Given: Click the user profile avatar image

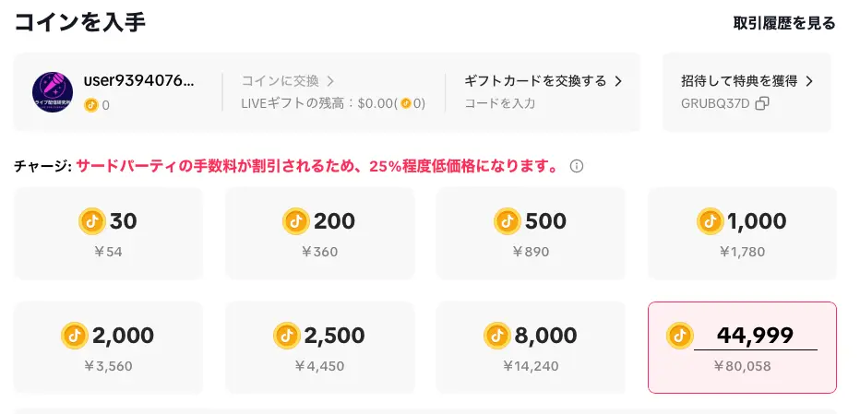Looking at the screenshot, I should pyautogui.click(x=53, y=92).
